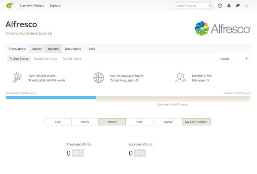Viewport: 257px width, 174px height.
Task: Click the globe languages icon
Action: click(x=99, y=78)
